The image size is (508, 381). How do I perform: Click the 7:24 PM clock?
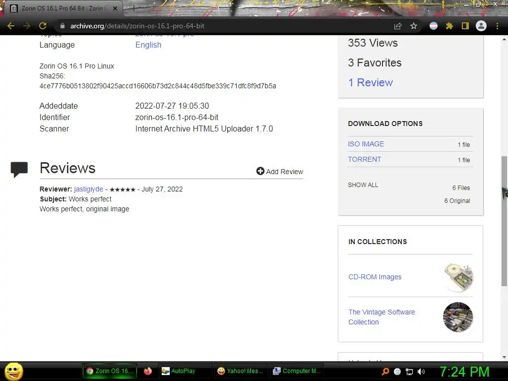[x=464, y=372]
